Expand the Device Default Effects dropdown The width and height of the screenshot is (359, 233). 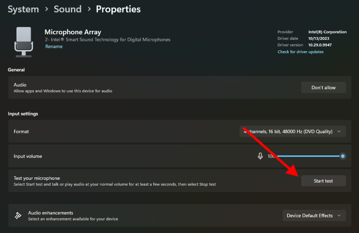[x=314, y=216]
